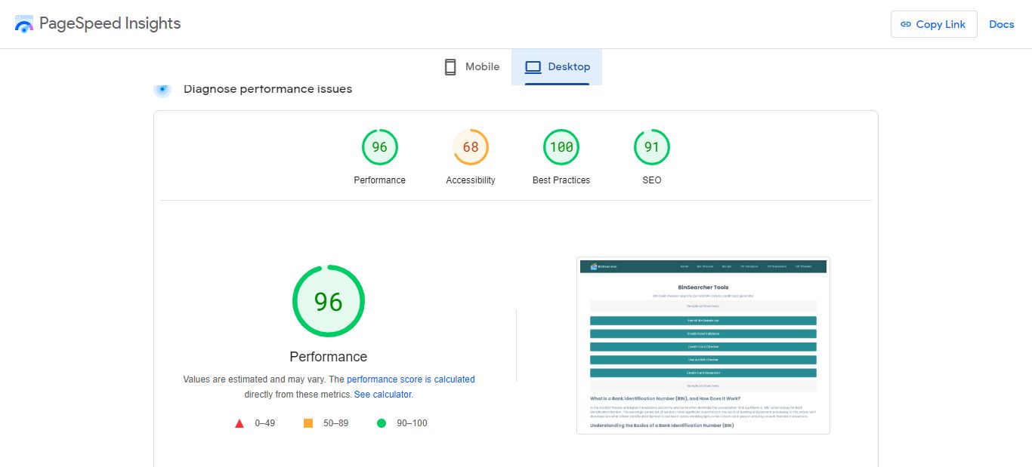Click the SEO label under gauge

[652, 180]
